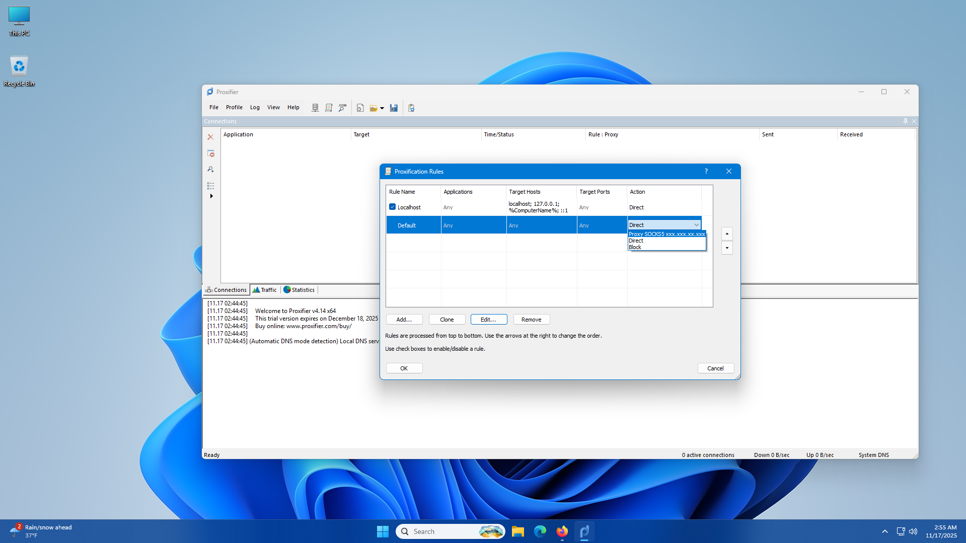Open Proxification Rules toolbar icon

click(329, 108)
